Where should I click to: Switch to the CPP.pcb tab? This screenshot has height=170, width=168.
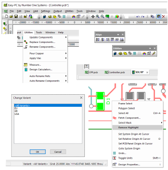pos(91,72)
